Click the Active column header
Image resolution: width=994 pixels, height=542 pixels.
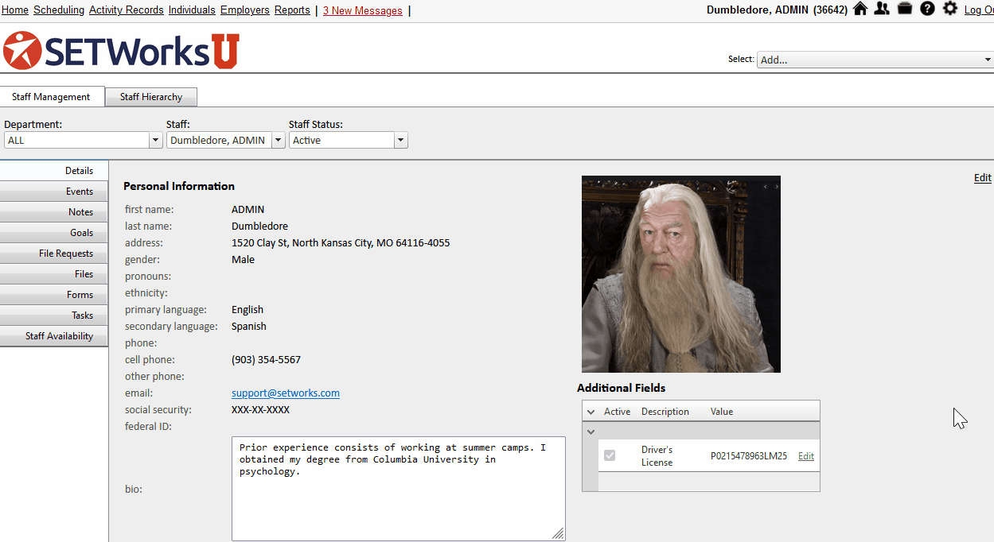(617, 412)
